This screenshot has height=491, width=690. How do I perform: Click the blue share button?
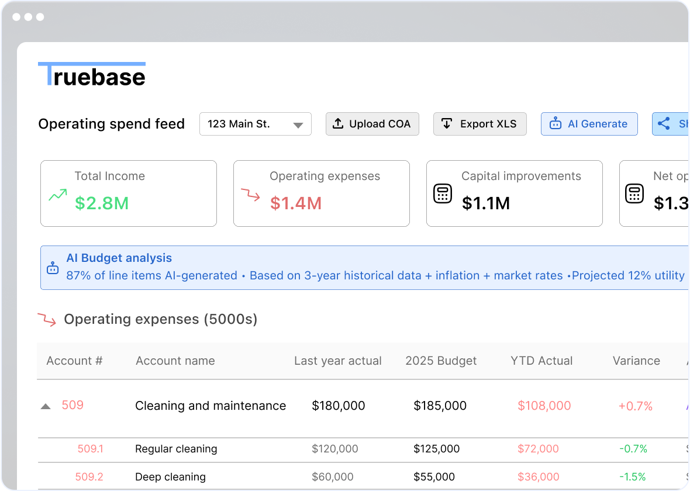coord(670,124)
